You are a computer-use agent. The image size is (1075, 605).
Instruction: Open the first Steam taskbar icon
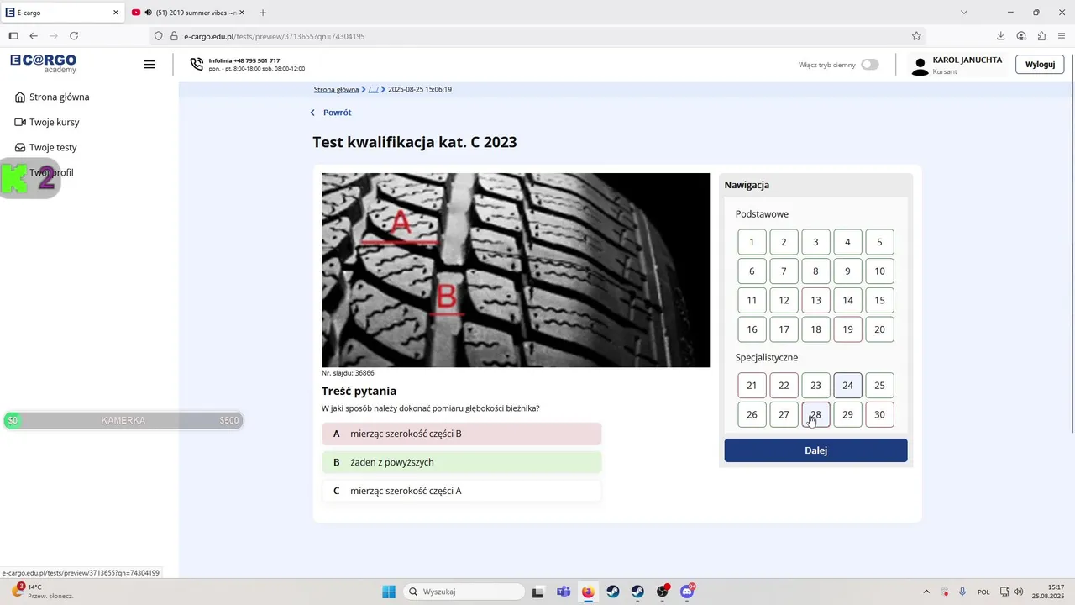point(613,592)
